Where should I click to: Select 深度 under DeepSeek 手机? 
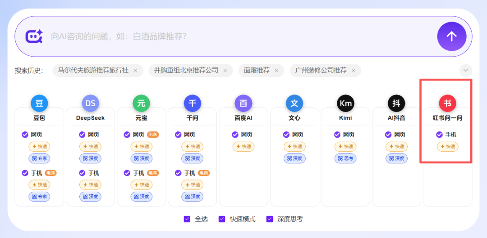click(x=90, y=197)
